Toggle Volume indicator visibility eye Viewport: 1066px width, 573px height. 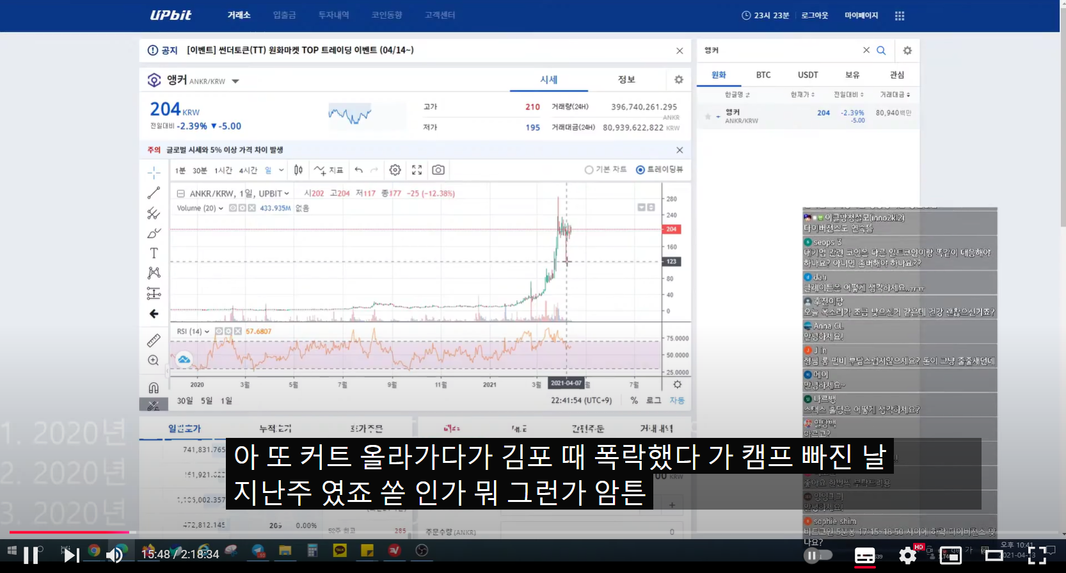[x=233, y=208]
